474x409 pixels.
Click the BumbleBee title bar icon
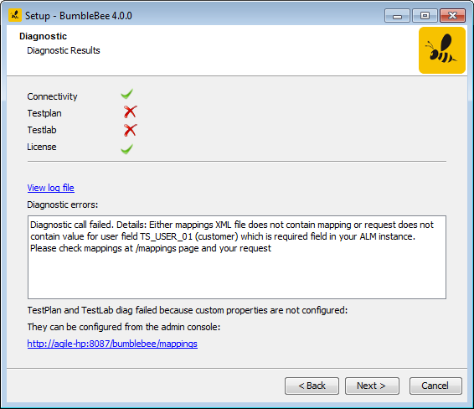[15, 15]
